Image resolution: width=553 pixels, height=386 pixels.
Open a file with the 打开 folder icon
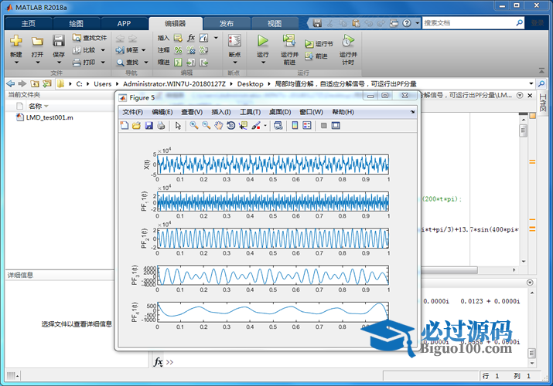[x=37, y=41]
